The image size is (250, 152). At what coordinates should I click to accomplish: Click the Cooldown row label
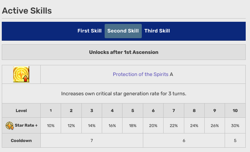pos(21,141)
